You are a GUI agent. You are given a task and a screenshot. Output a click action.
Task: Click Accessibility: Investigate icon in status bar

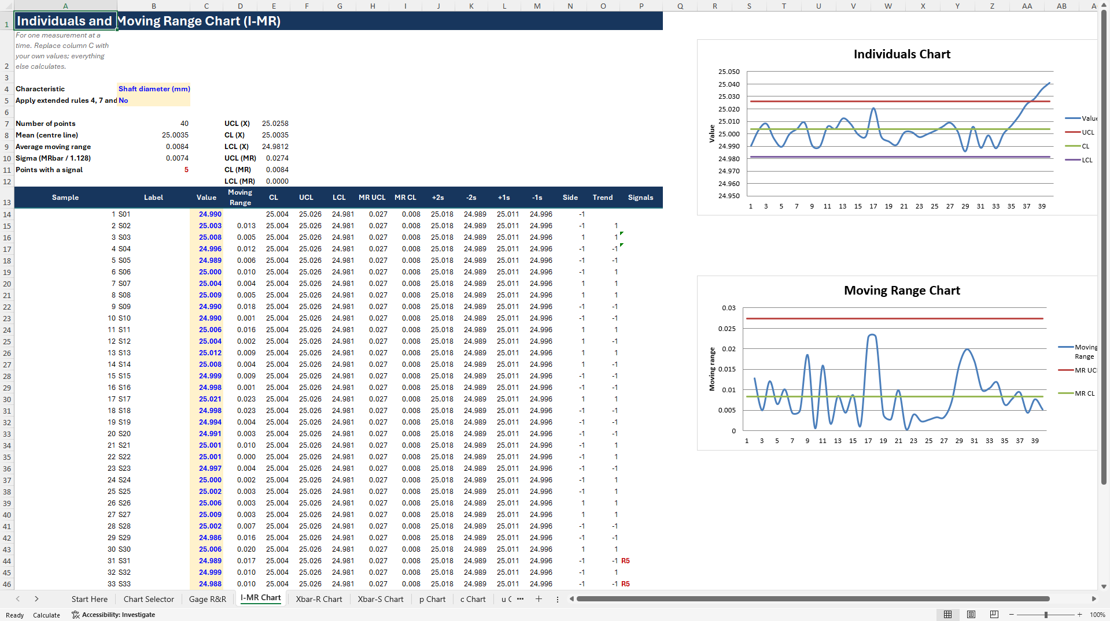click(75, 615)
